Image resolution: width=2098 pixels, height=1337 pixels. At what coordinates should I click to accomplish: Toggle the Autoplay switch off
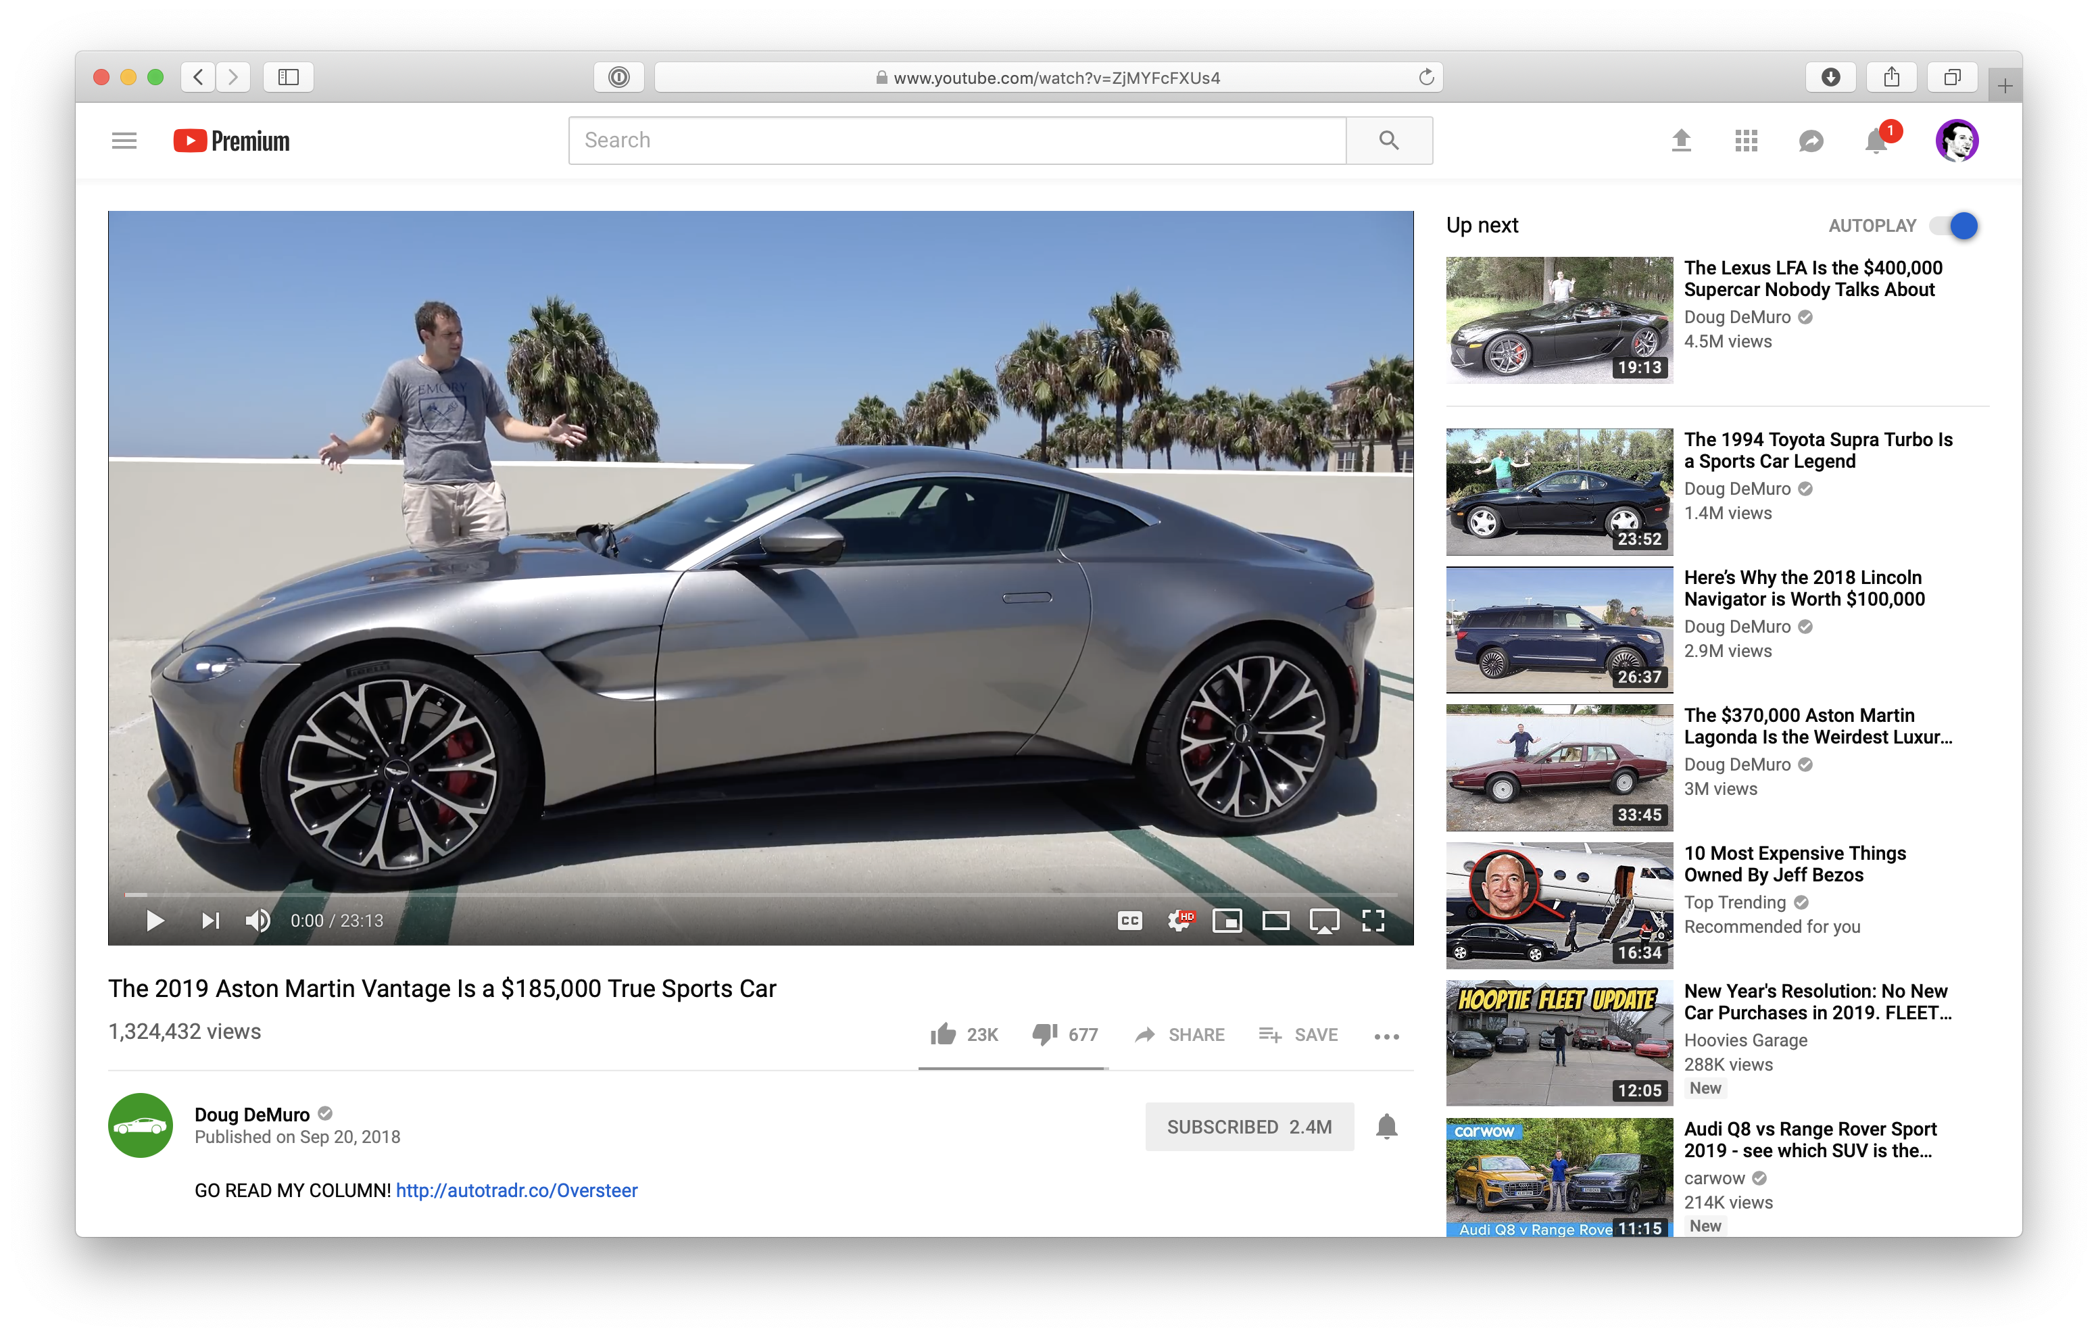tap(1953, 226)
